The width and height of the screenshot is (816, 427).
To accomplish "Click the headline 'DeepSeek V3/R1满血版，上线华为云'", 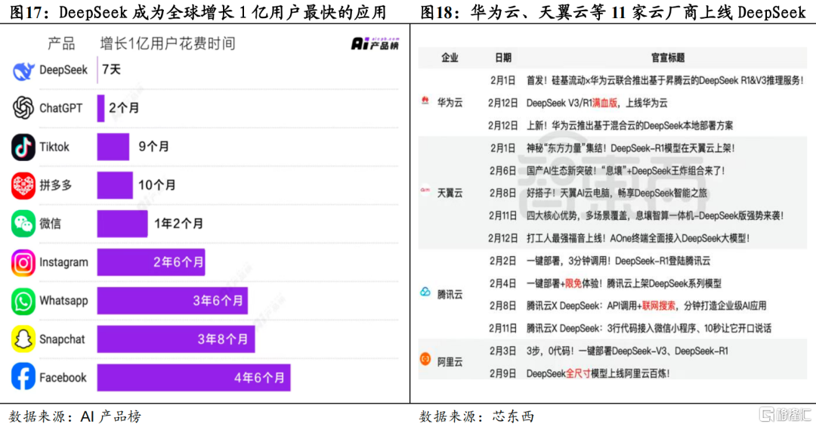I will 596,103.
